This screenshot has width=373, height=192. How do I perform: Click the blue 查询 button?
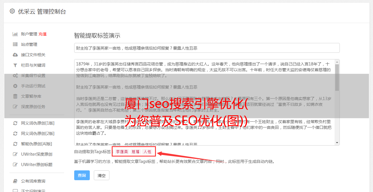click(82, 175)
